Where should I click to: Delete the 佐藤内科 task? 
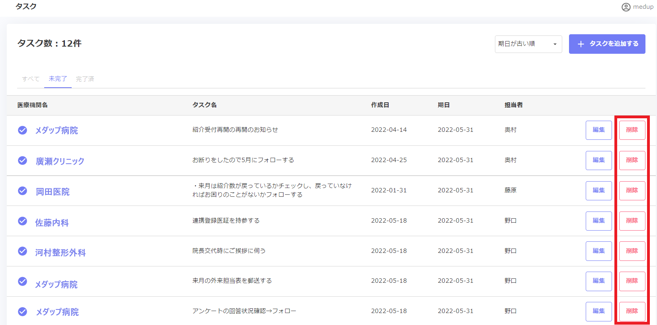point(632,221)
